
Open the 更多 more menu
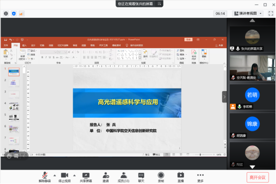tap(200, 178)
